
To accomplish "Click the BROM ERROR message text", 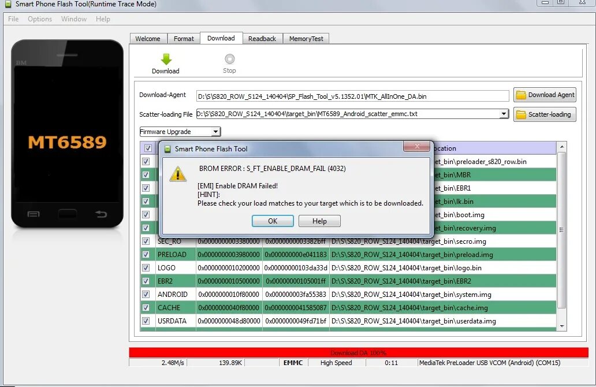I will pyautogui.click(x=273, y=169).
